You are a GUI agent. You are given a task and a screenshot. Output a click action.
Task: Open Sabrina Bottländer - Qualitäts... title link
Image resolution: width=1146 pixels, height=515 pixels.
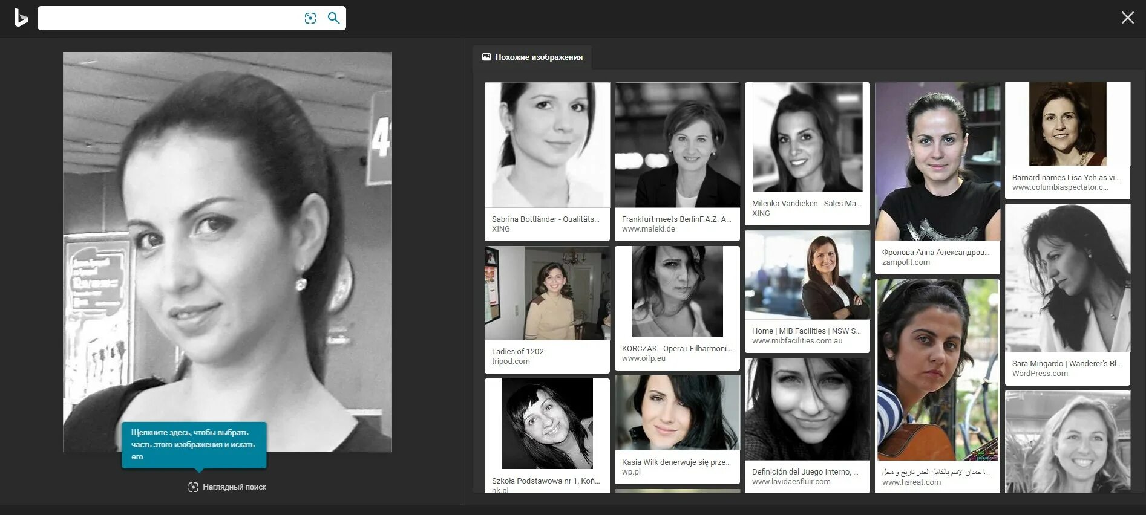(x=545, y=219)
